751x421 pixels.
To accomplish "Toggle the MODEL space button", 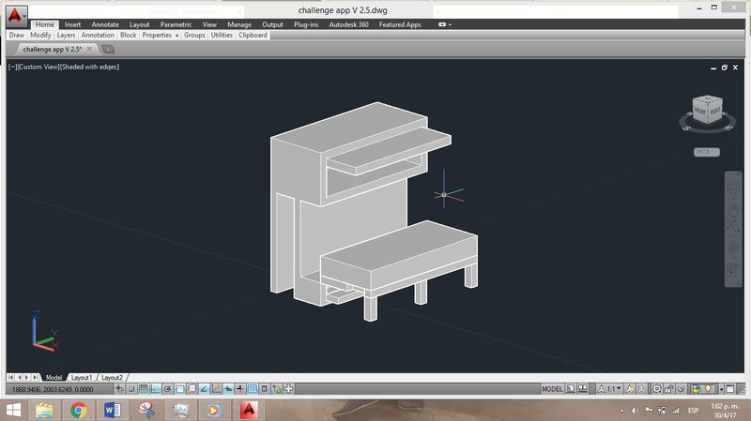I will pos(553,388).
